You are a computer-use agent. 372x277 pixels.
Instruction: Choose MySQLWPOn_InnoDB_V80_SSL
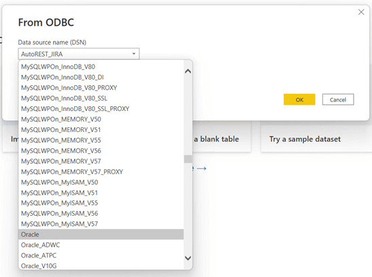[101, 98]
